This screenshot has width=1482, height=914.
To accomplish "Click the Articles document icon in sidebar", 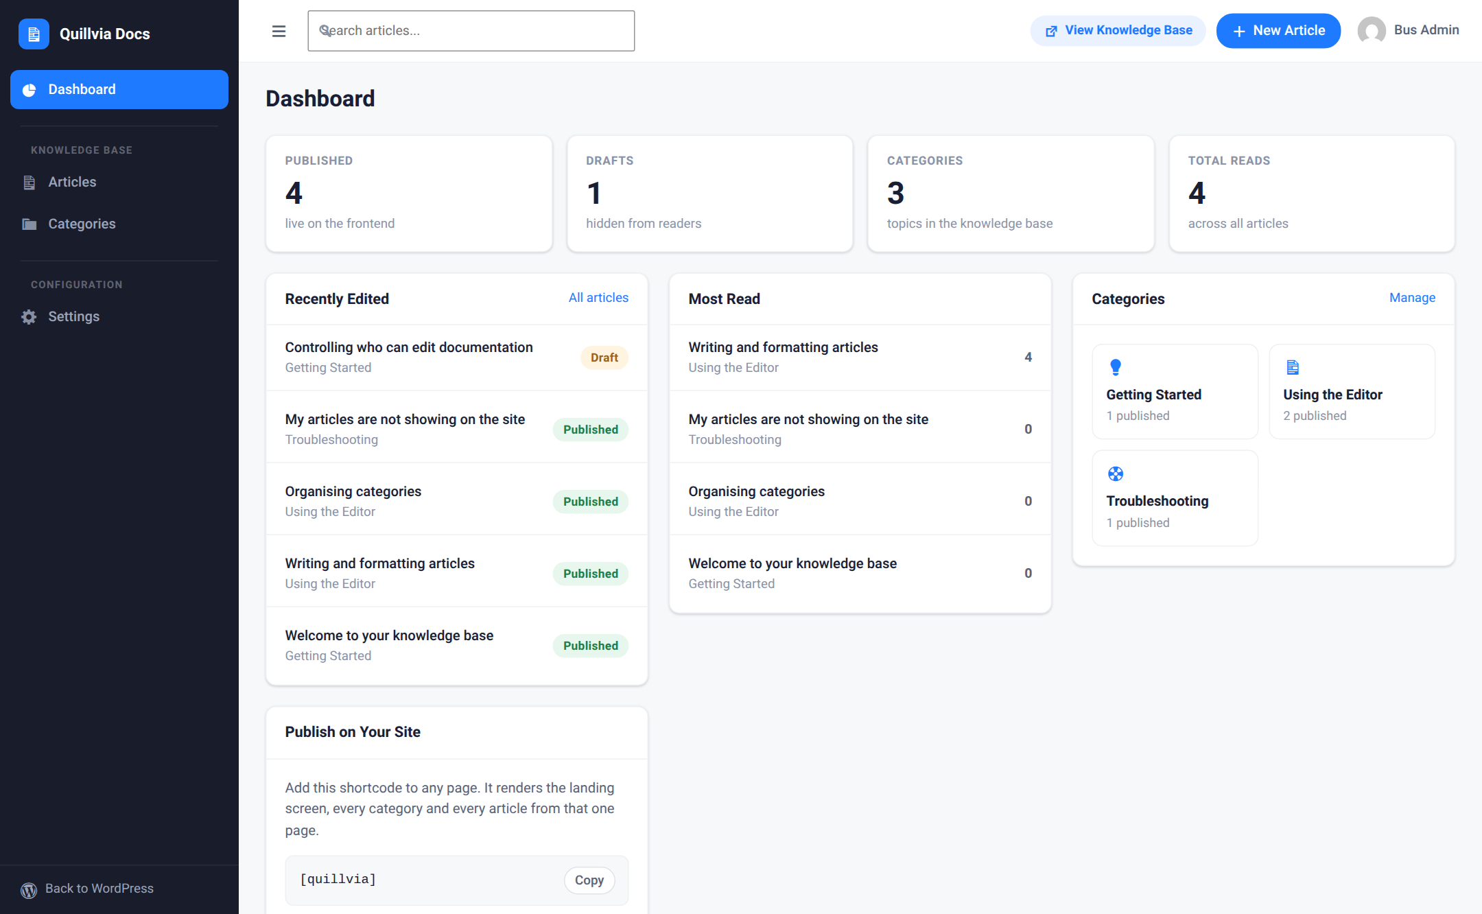I will (x=29, y=183).
